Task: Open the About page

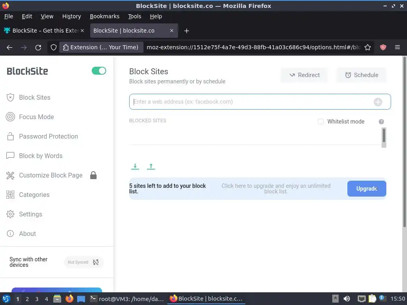Action: point(21,234)
